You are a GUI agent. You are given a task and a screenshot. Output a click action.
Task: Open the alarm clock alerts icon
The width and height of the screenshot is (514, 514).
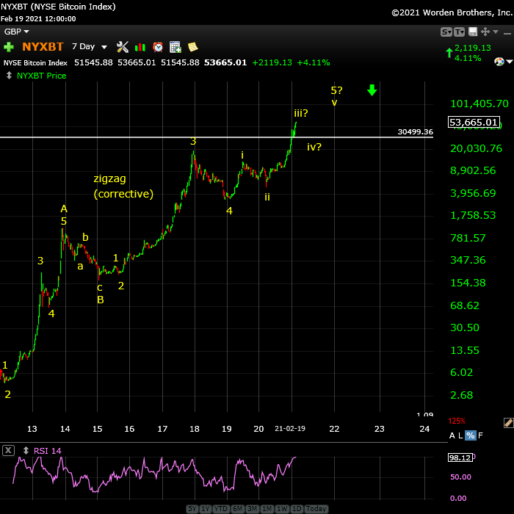[x=158, y=47]
